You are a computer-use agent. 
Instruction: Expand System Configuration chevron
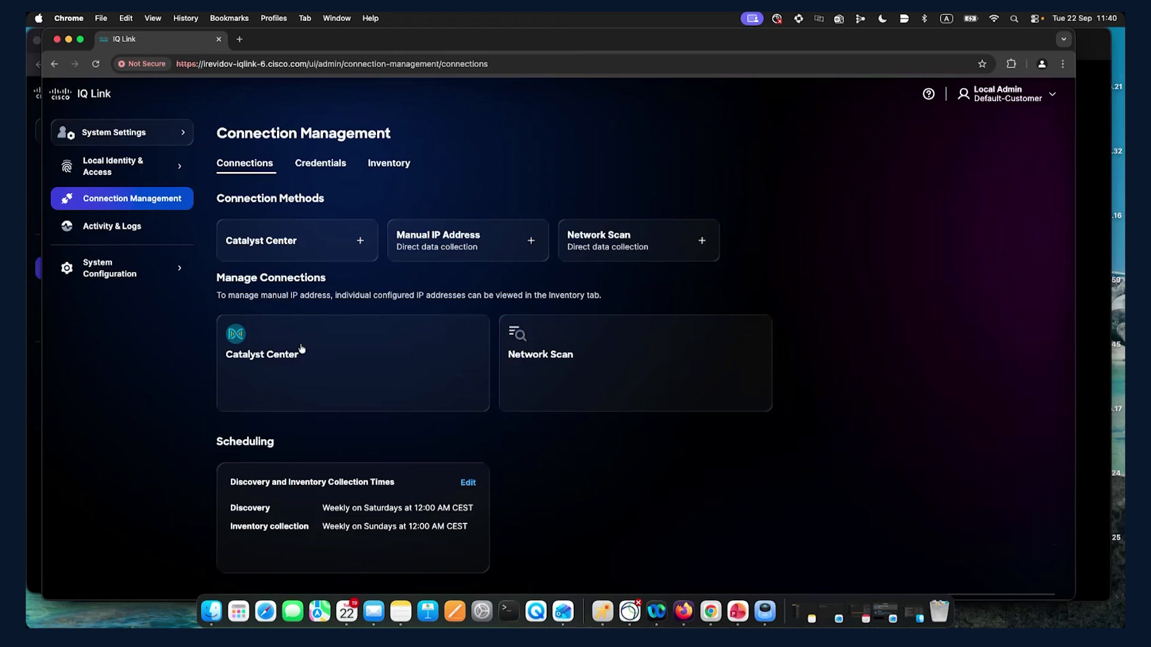[x=179, y=268]
